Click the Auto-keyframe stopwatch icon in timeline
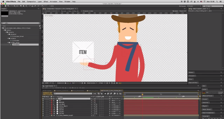The height and width of the screenshot is (119, 224). coord(117,94)
